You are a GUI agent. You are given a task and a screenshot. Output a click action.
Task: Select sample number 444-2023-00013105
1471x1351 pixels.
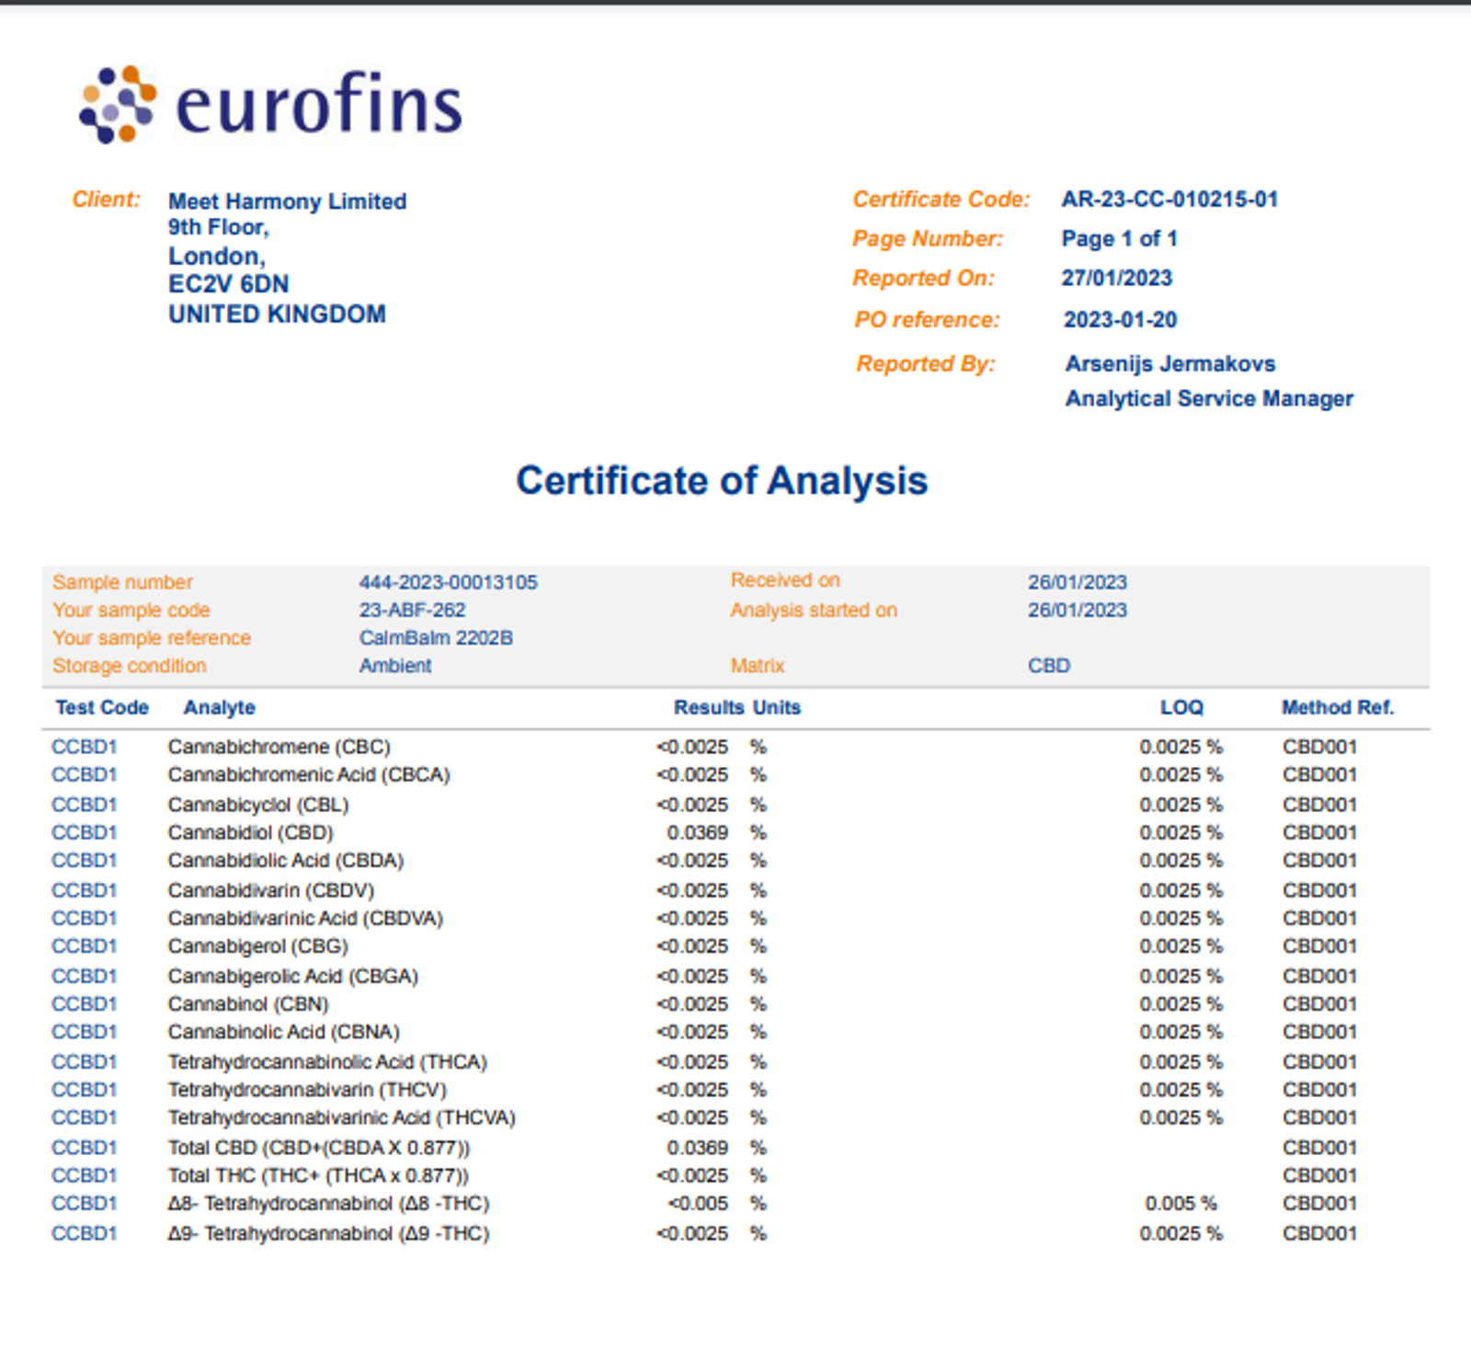pyautogui.click(x=448, y=582)
